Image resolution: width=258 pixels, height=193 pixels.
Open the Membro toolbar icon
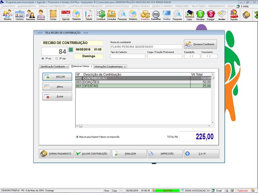tap(7, 15)
